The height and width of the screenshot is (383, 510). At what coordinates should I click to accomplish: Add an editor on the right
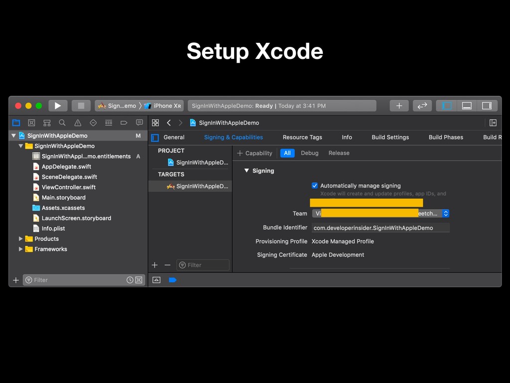[493, 123]
